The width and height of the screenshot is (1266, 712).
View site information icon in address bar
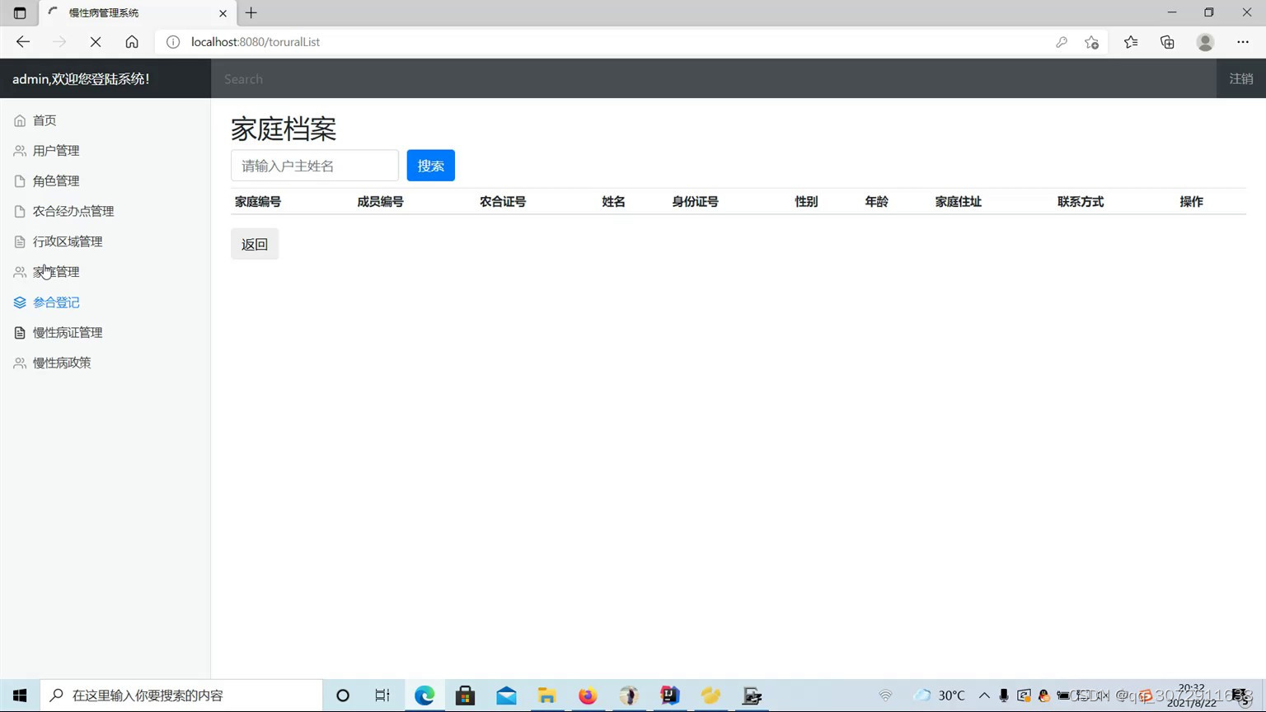tap(173, 42)
